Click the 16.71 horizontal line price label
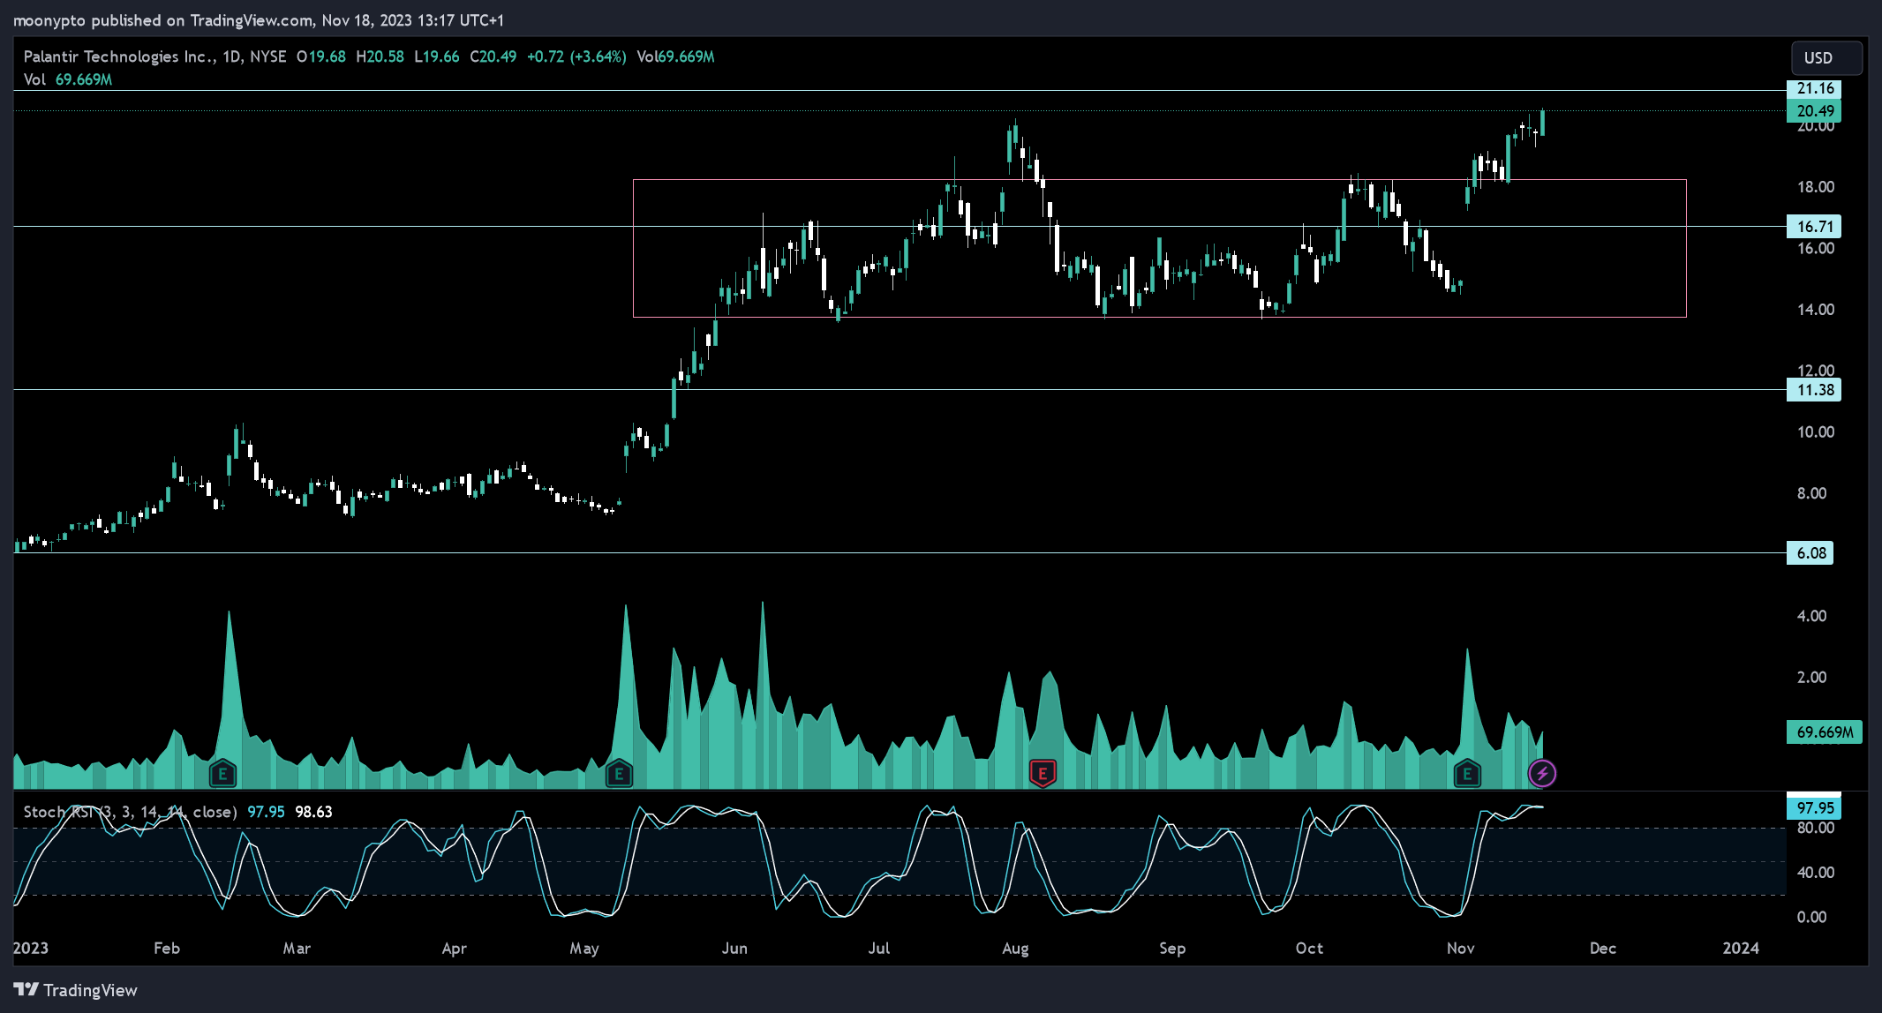The image size is (1882, 1013). pyautogui.click(x=1814, y=227)
